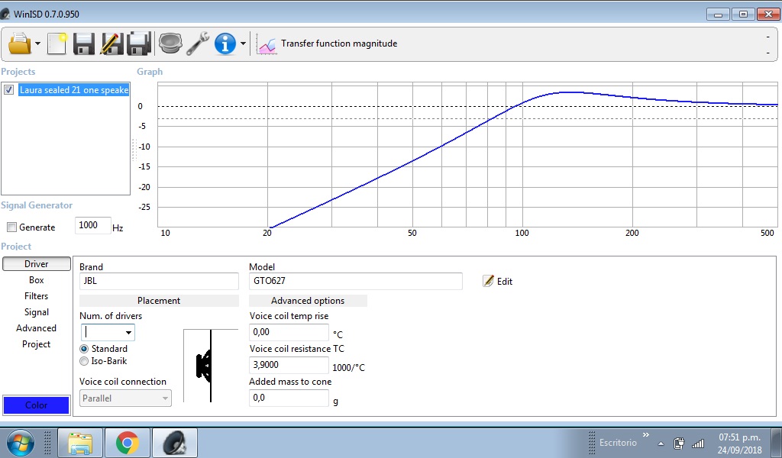Open the blue Color swatch button
The width and height of the screenshot is (782, 458).
click(37, 405)
